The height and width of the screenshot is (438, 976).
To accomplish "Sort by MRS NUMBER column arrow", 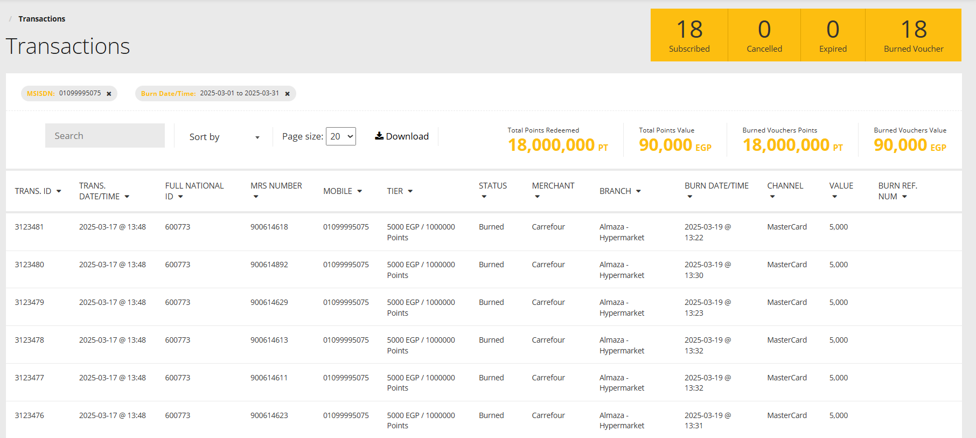I will (x=256, y=197).
